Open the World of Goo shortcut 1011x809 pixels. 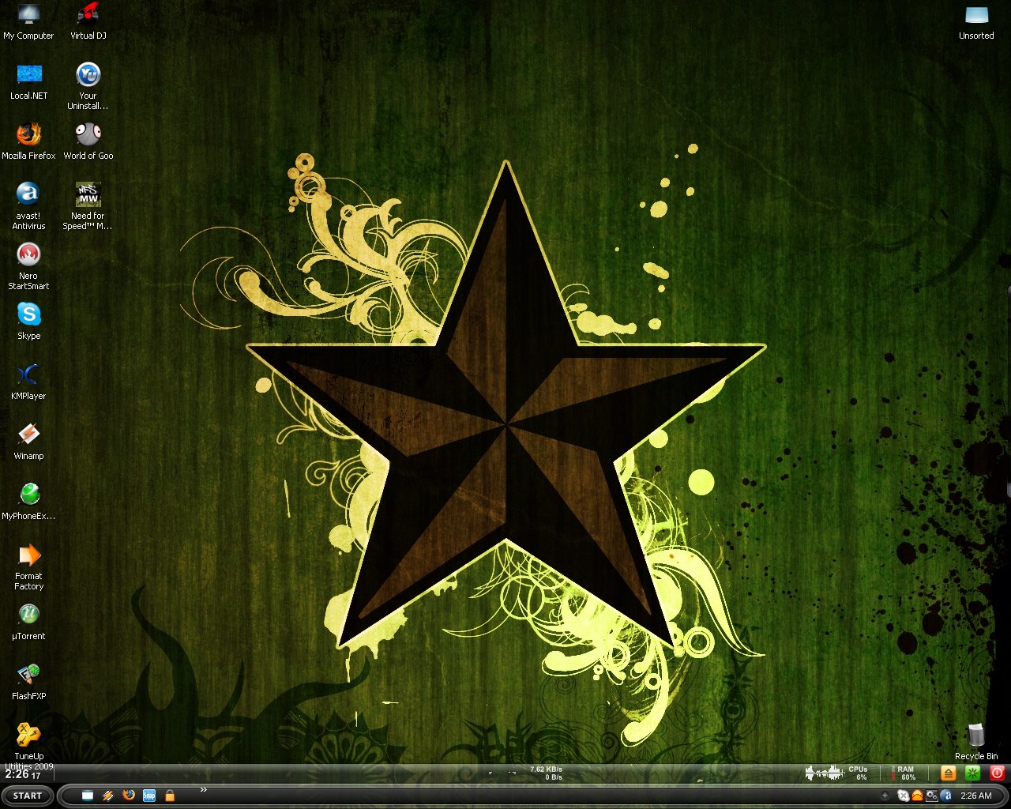pyautogui.click(x=88, y=135)
